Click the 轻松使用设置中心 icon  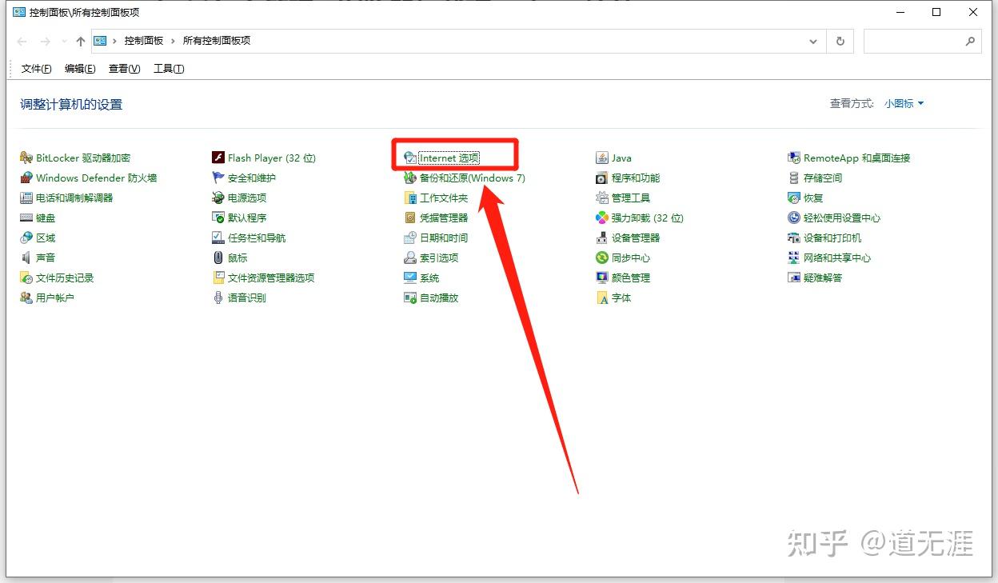[x=794, y=218]
